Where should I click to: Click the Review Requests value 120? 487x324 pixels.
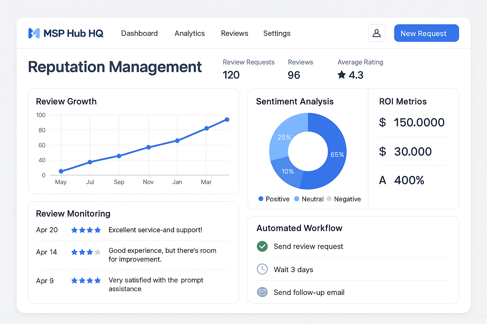pyautogui.click(x=231, y=75)
